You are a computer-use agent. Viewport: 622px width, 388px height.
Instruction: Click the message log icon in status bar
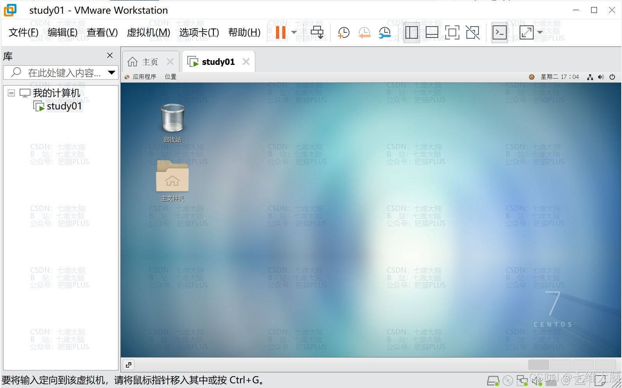click(x=600, y=381)
